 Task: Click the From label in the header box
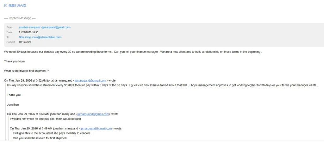click(x=9, y=27)
